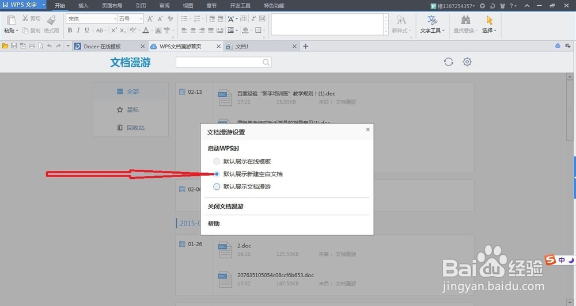Add a new document tab with plus button

pos(306,46)
